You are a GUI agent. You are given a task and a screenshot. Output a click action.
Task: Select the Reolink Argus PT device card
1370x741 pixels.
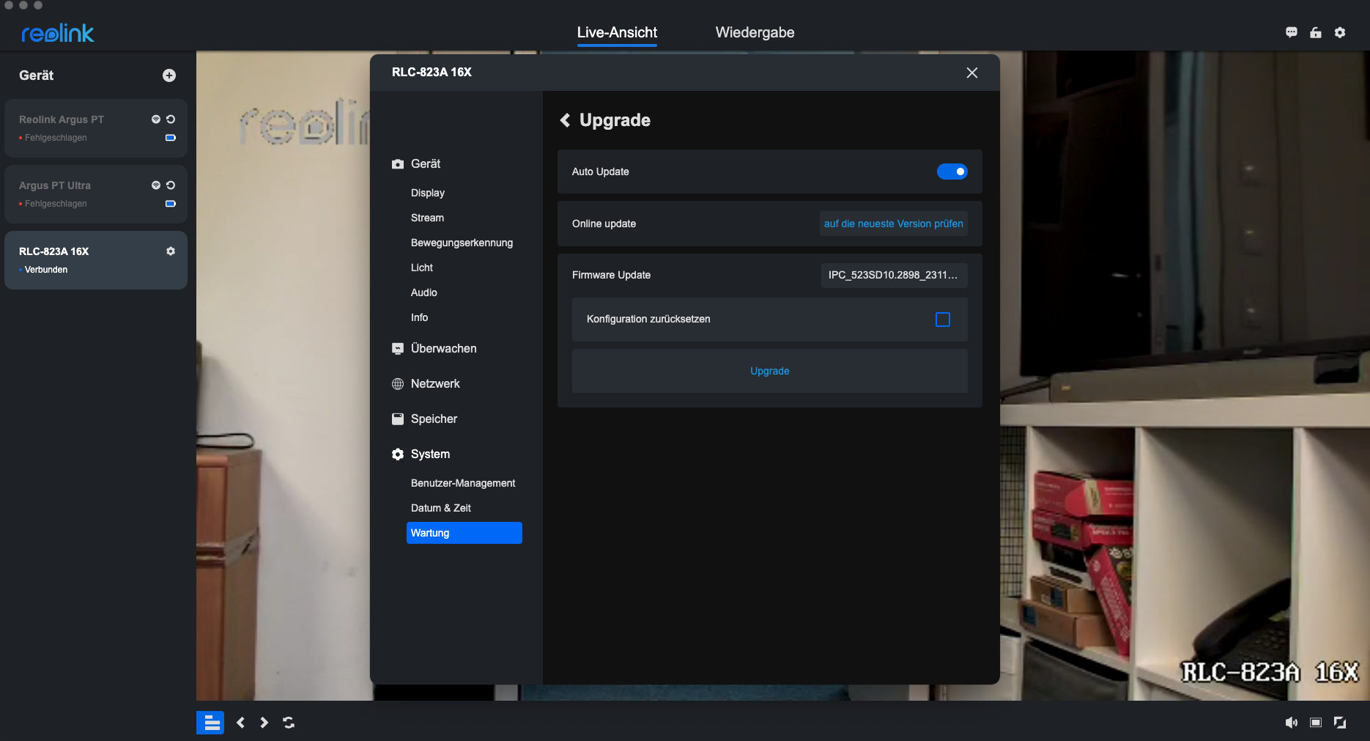96,128
